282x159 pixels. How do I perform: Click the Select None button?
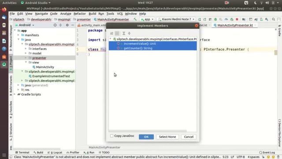point(167,137)
